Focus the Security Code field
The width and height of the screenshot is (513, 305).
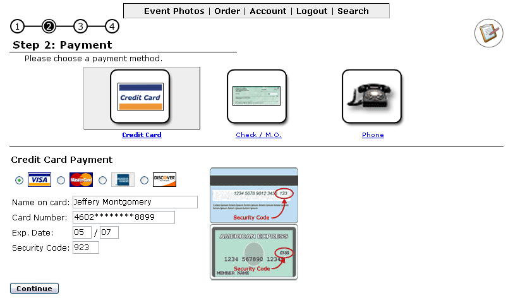pos(86,248)
